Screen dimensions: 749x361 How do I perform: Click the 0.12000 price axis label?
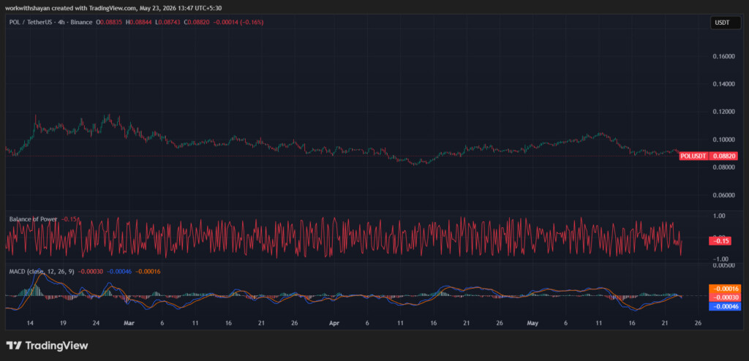click(723, 112)
